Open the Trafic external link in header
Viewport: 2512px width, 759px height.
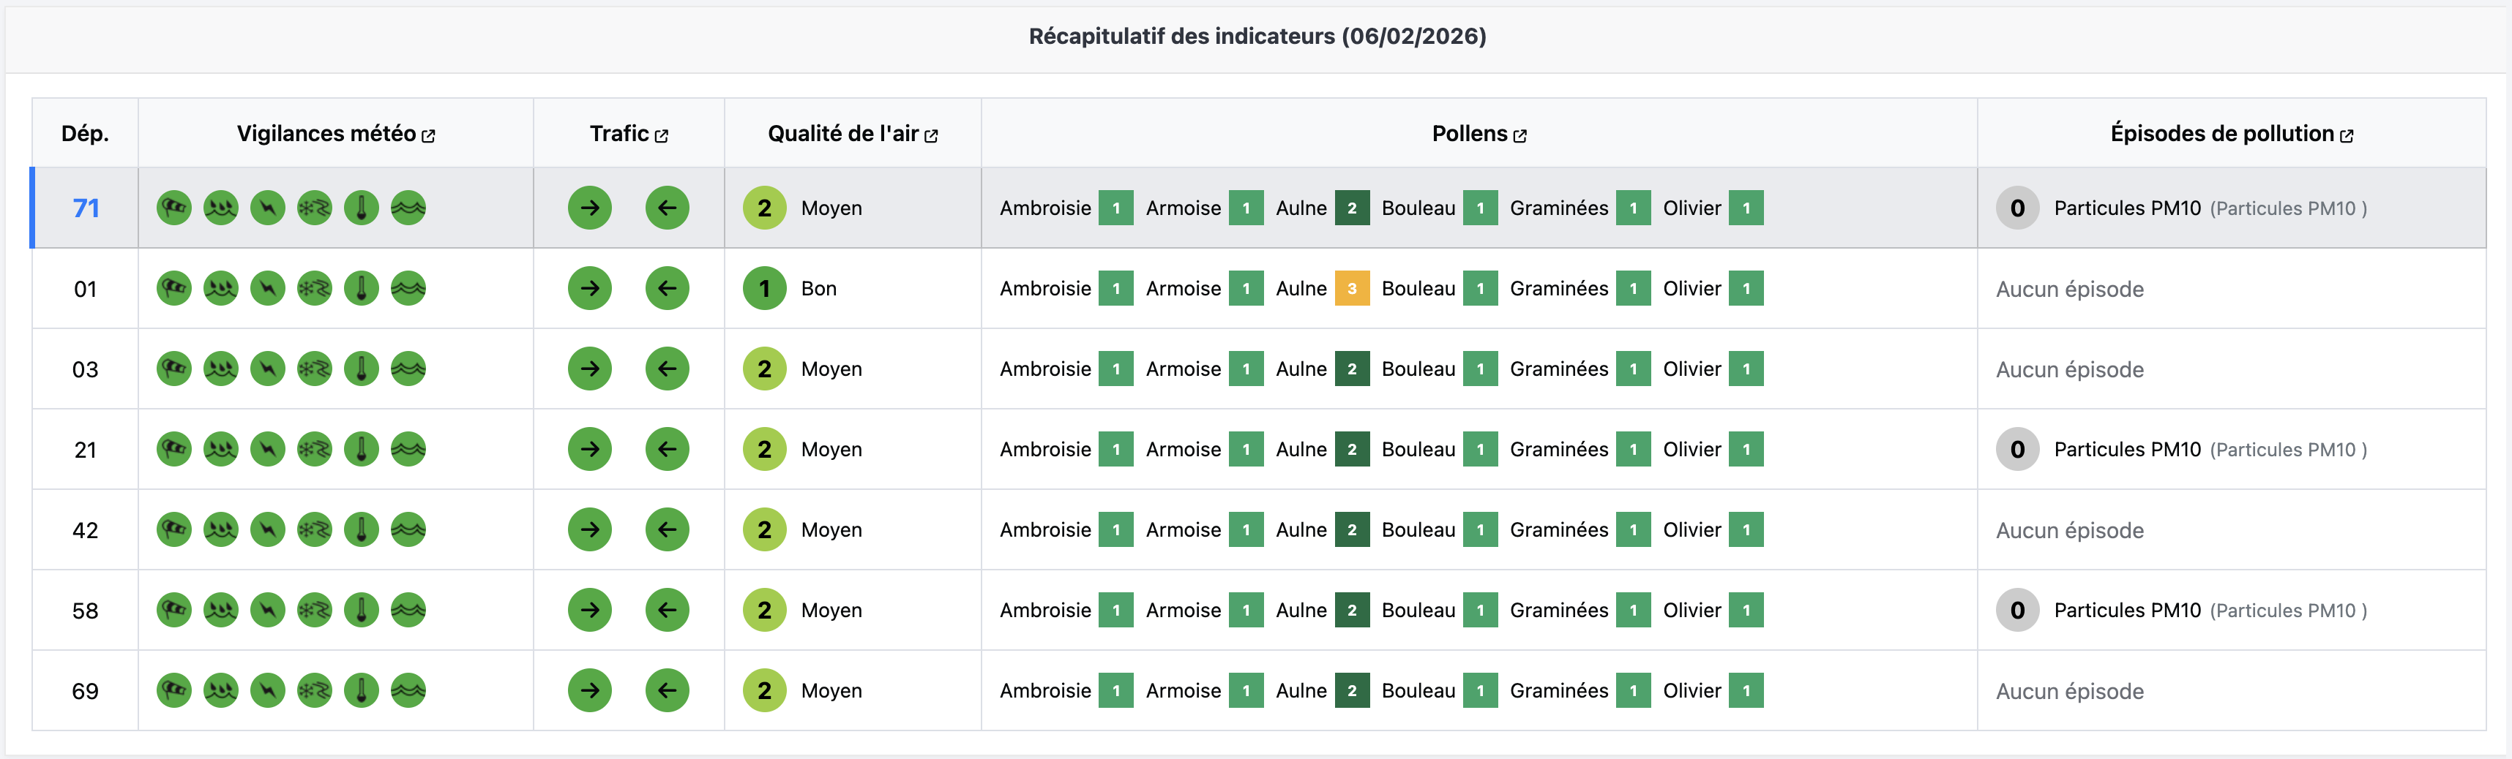(661, 135)
